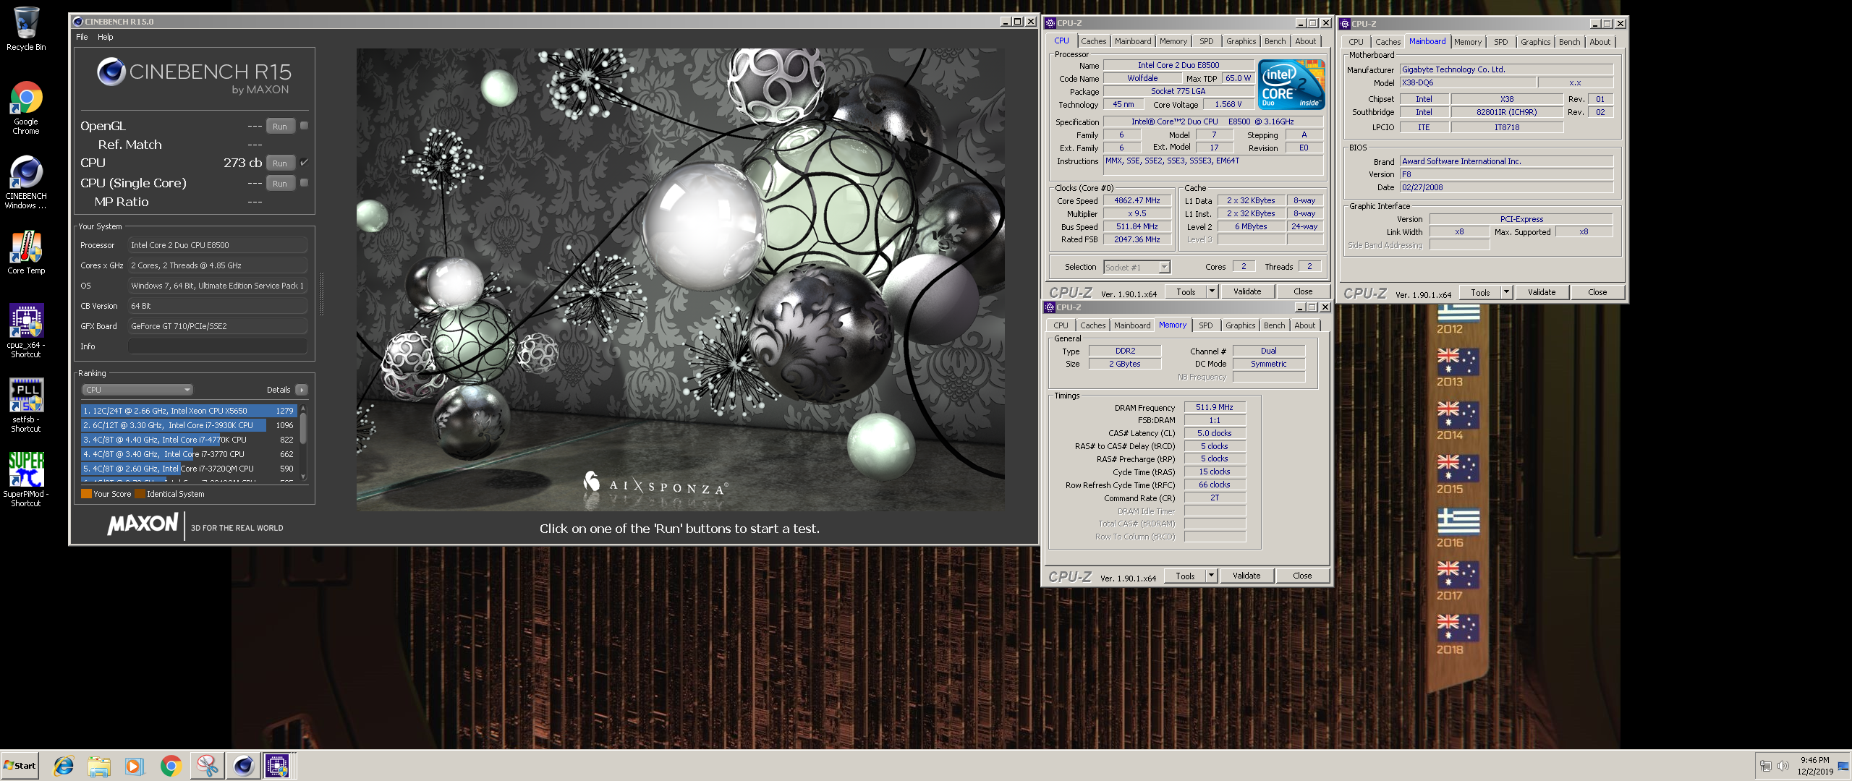Select the Core i7-4770K ranking row
The height and width of the screenshot is (781, 1852).
pyautogui.click(x=189, y=440)
